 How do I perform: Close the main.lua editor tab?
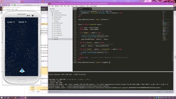pyautogui.click(x=90, y=9)
